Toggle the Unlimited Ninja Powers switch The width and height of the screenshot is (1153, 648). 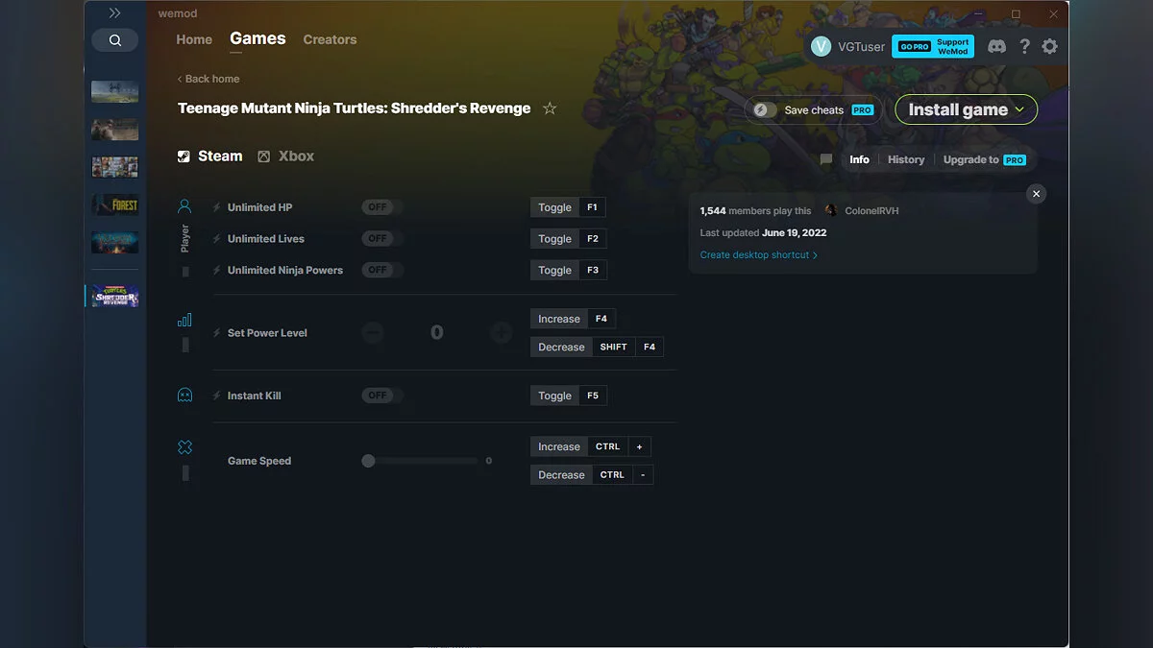click(x=382, y=271)
